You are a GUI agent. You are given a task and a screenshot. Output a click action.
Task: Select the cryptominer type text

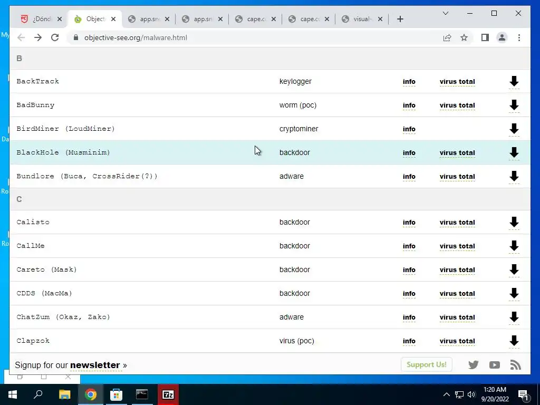tap(298, 129)
